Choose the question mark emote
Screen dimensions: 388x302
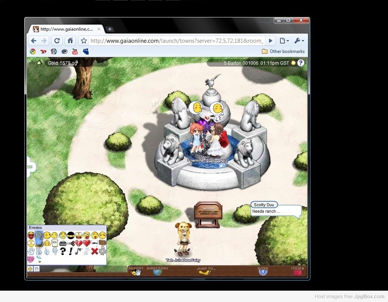tap(63, 251)
